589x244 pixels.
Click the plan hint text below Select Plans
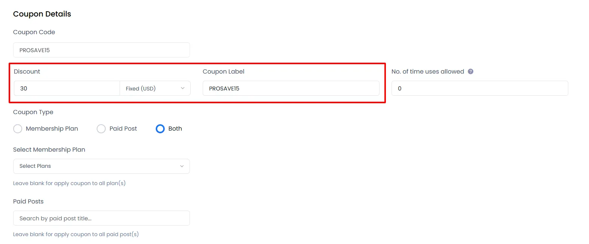click(69, 183)
